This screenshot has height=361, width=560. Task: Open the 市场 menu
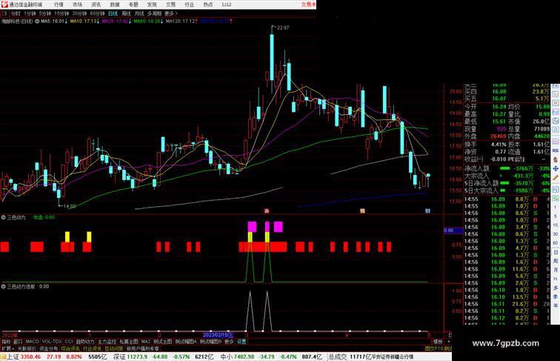[78, 4]
